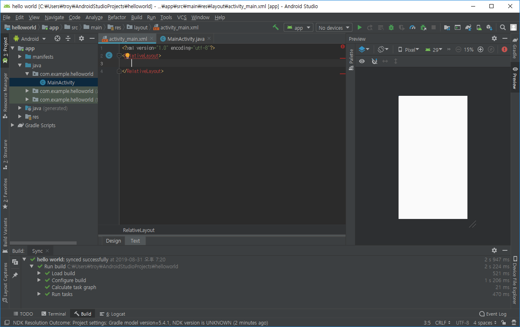Viewport: 520px width, 327px height.
Task: Open the Analyze menu
Action: pyautogui.click(x=94, y=17)
